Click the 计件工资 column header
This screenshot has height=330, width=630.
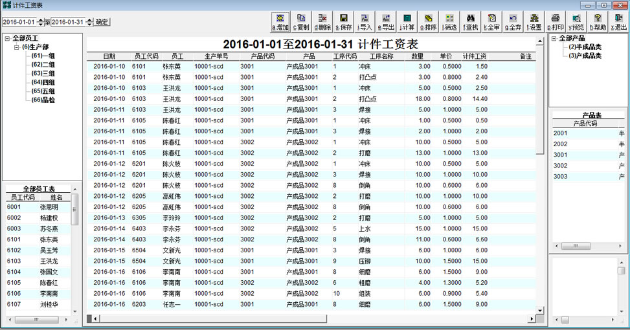pyautogui.click(x=475, y=56)
